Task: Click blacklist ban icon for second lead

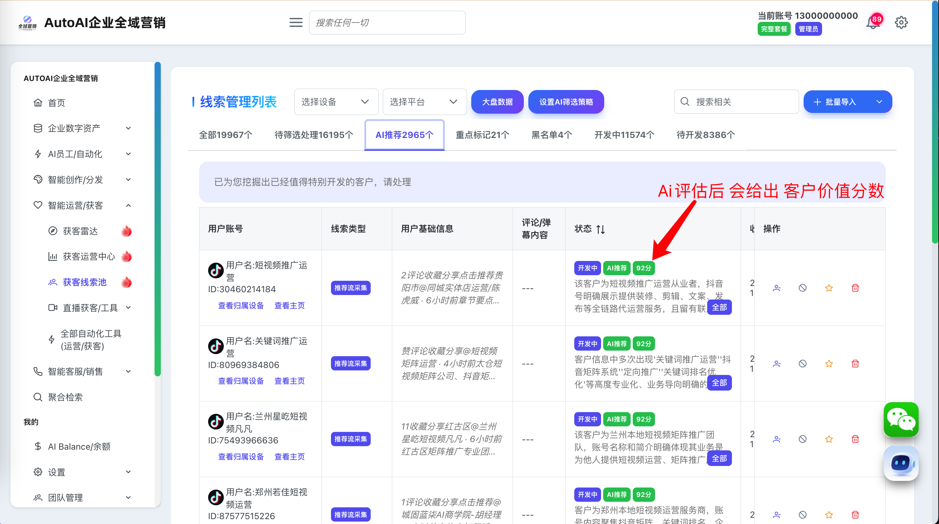Action: [802, 363]
